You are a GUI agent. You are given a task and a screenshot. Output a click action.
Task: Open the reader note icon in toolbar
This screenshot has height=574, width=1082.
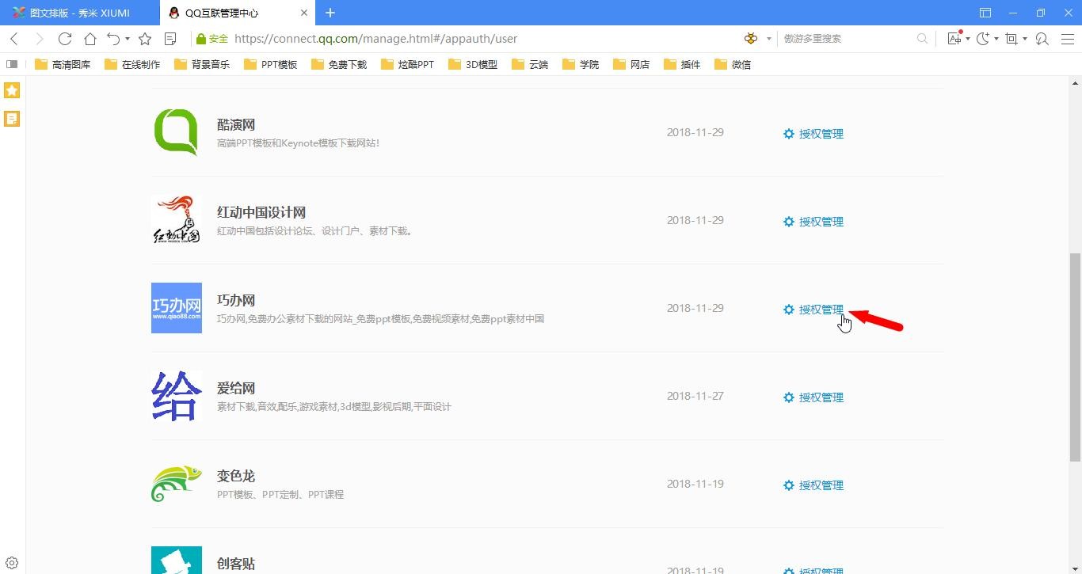pyautogui.click(x=170, y=39)
